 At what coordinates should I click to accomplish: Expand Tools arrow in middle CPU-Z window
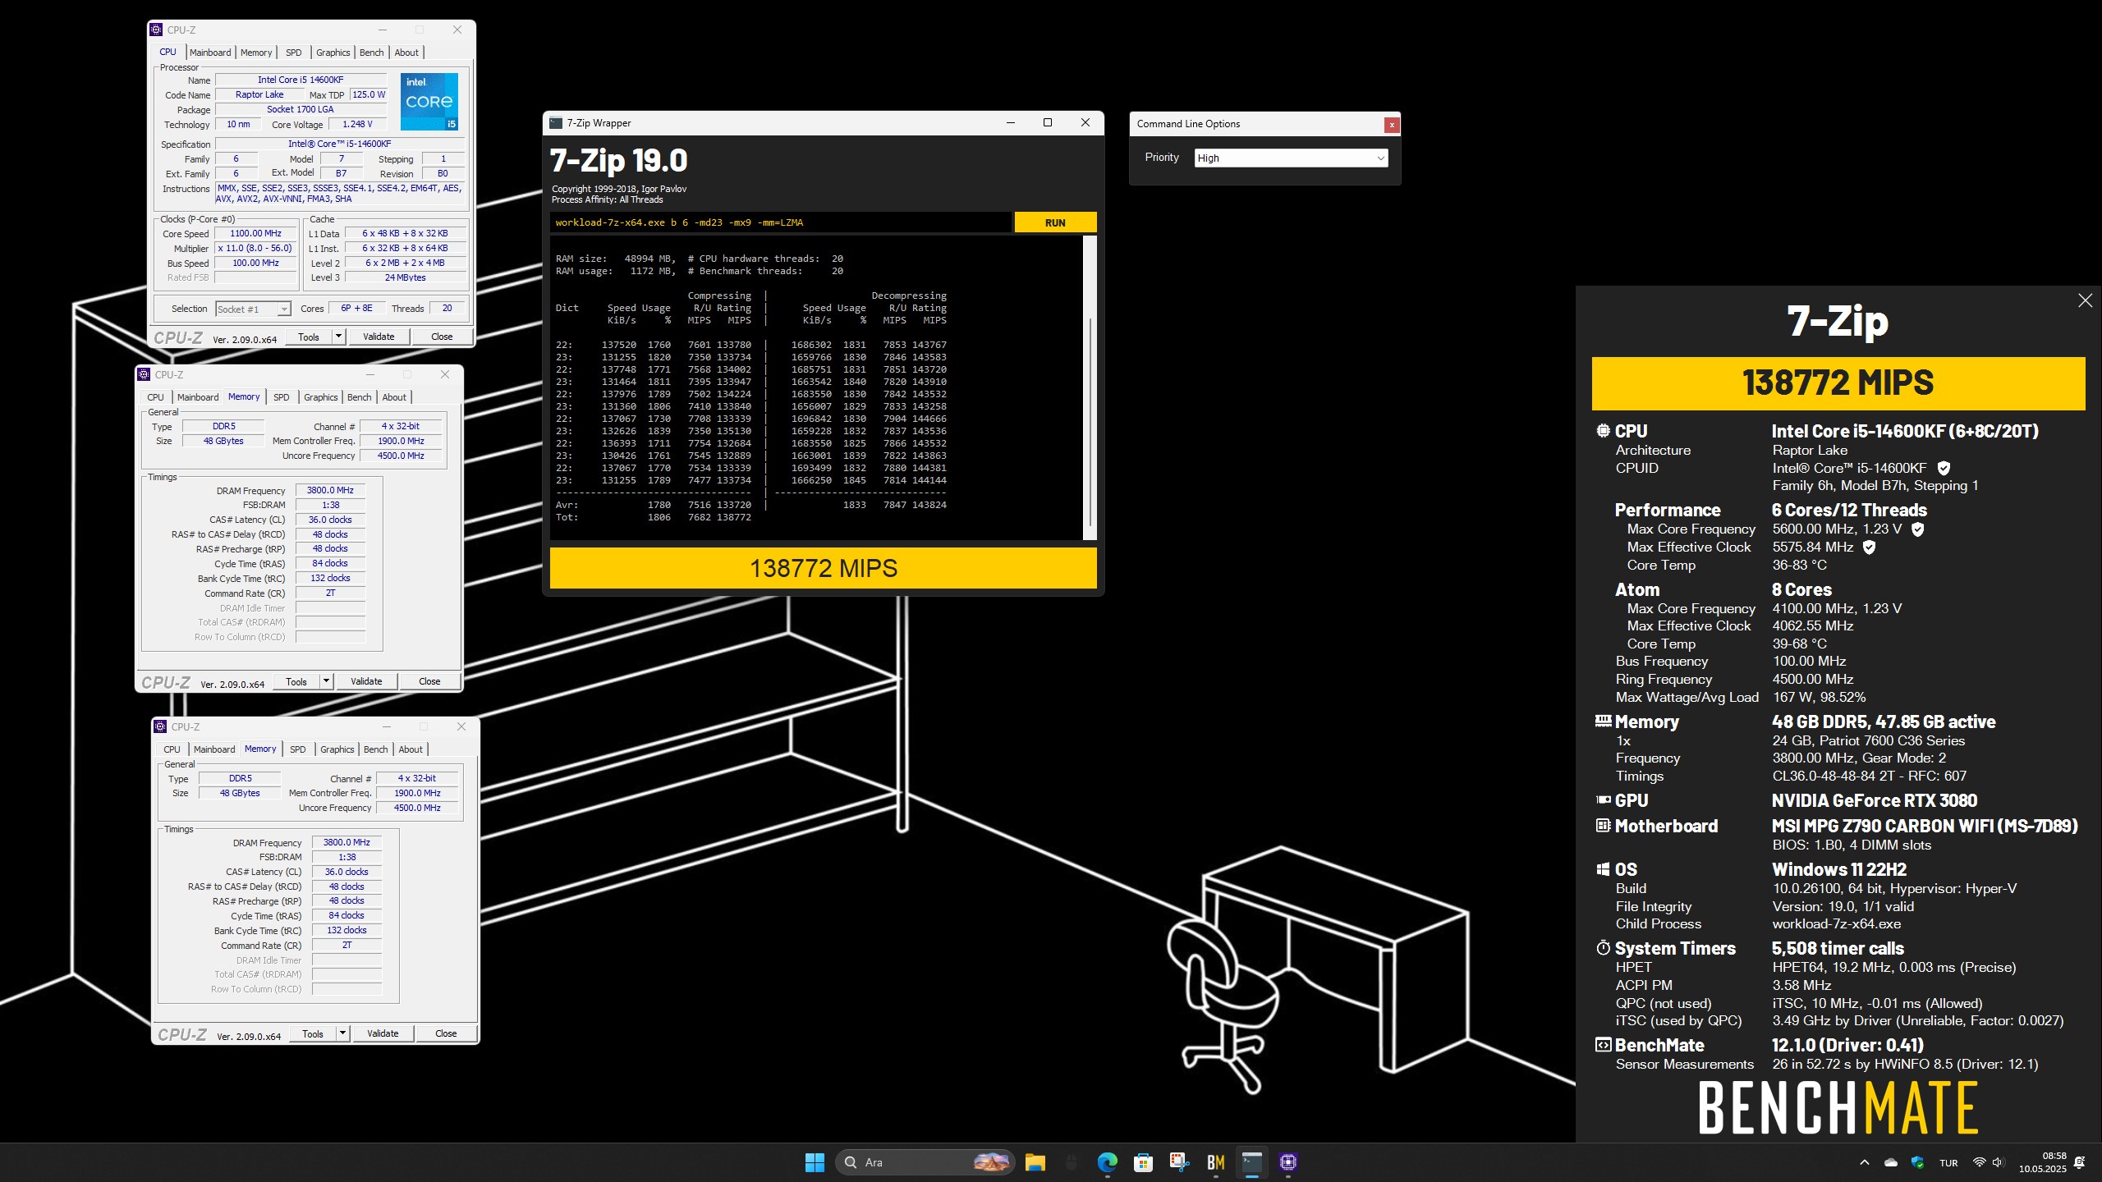click(326, 681)
